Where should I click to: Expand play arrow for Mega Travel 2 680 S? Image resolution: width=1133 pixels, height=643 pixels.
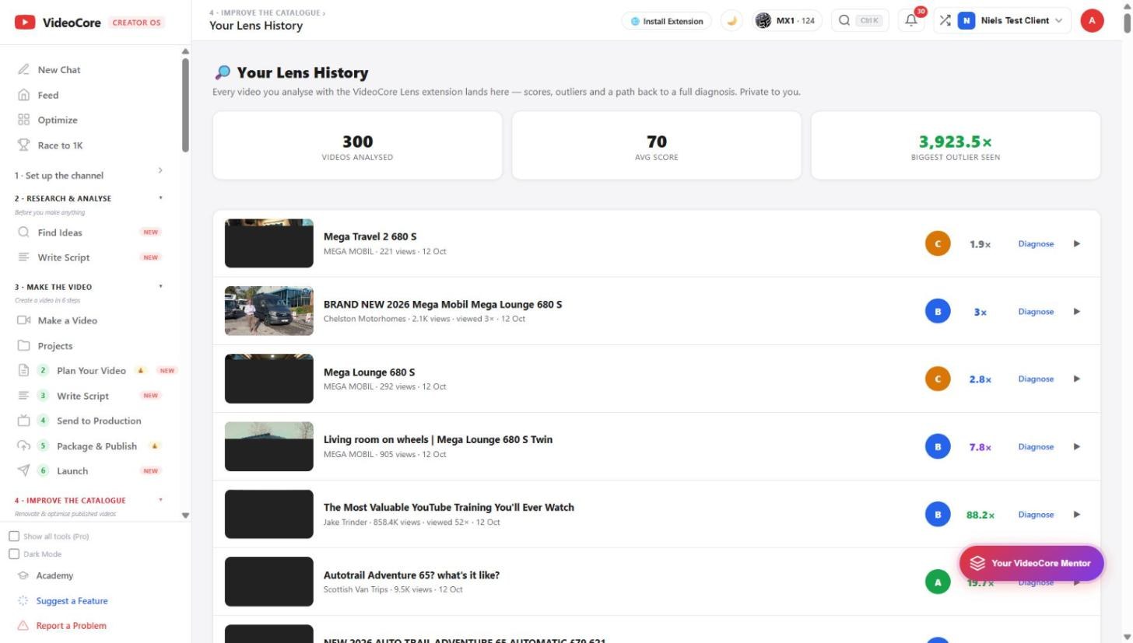click(x=1077, y=244)
